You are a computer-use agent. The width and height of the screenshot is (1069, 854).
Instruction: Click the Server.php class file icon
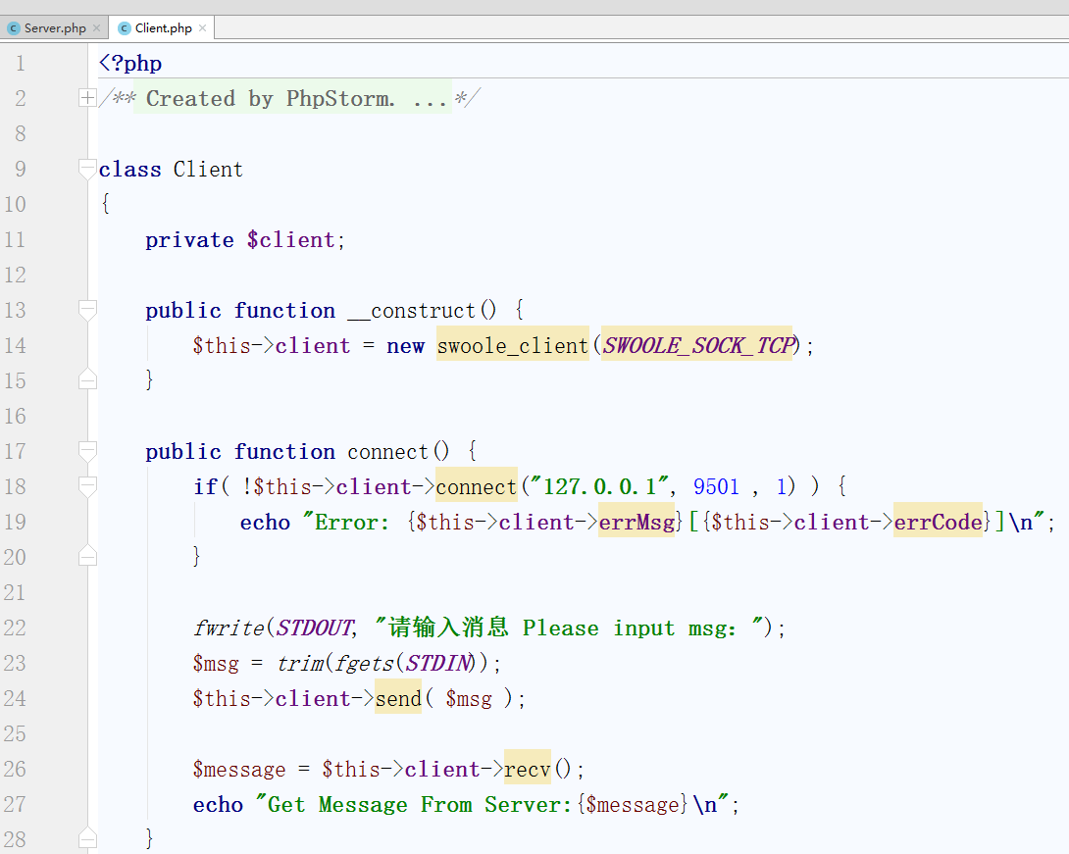(x=14, y=28)
